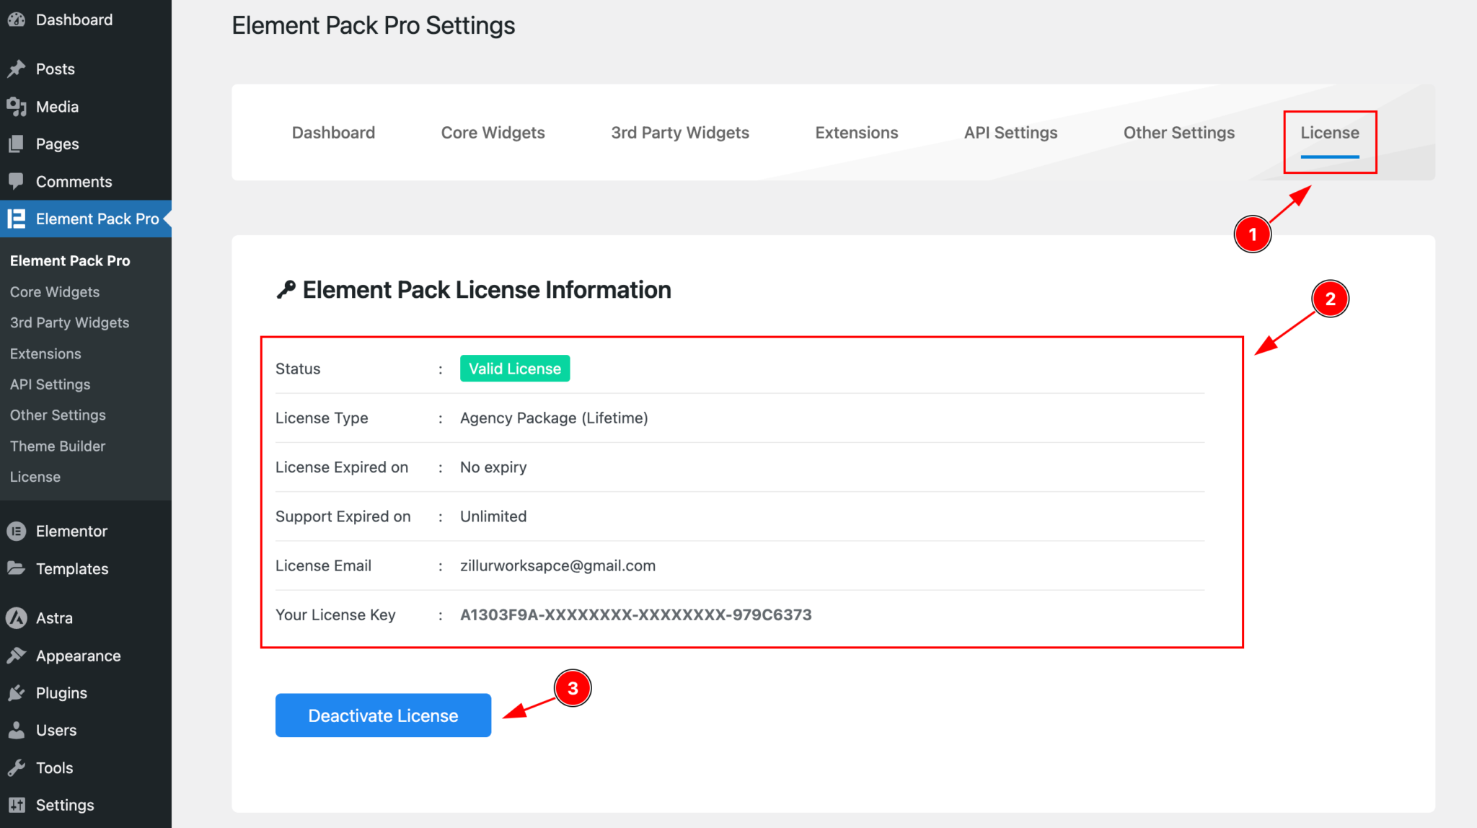Screen dimensions: 1477x828
Task: Open Appearance via its brush icon
Action: click(17, 655)
